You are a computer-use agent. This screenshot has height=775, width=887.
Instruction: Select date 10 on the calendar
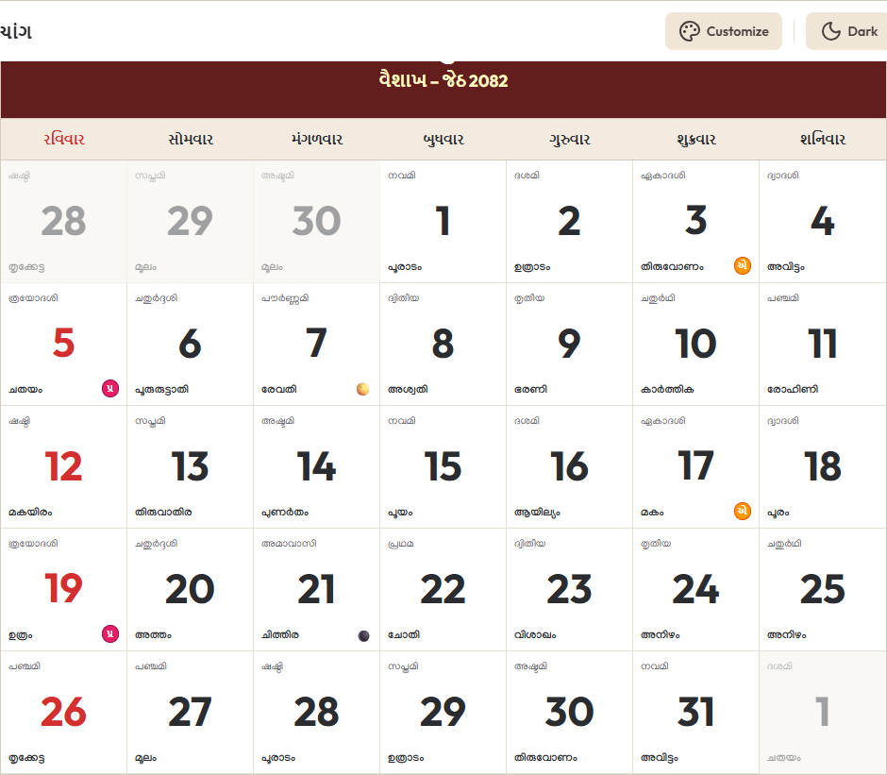[695, 343]
